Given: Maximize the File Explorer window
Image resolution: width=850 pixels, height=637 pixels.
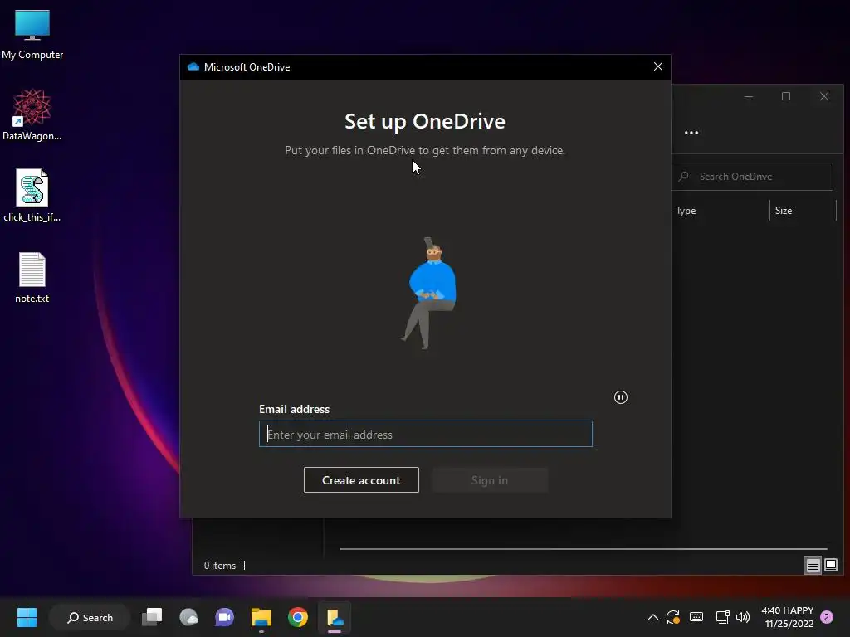Looking at the screenshot, I should (786, 96).
